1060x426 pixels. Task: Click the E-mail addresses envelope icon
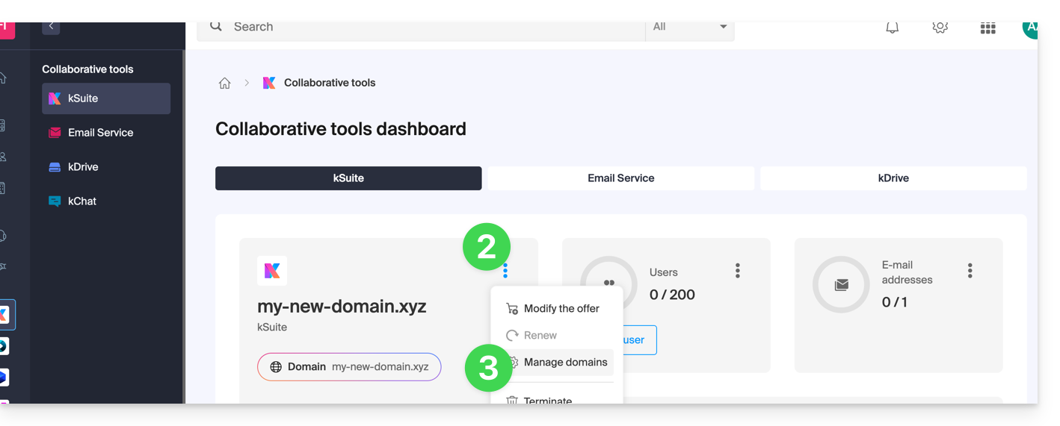[841, 284]
